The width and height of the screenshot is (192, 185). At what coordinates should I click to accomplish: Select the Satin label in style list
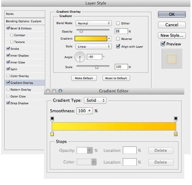pos(14,69)
